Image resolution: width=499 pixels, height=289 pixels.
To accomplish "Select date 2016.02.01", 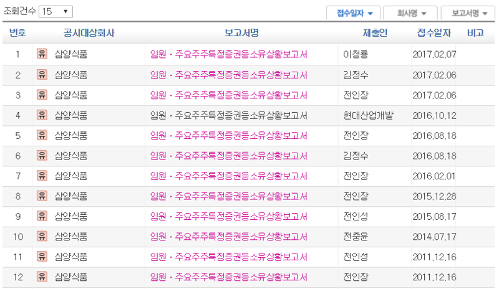I will pos(434,176).
